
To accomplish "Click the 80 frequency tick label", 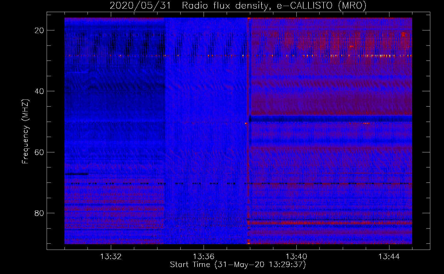I will point(39,213).
